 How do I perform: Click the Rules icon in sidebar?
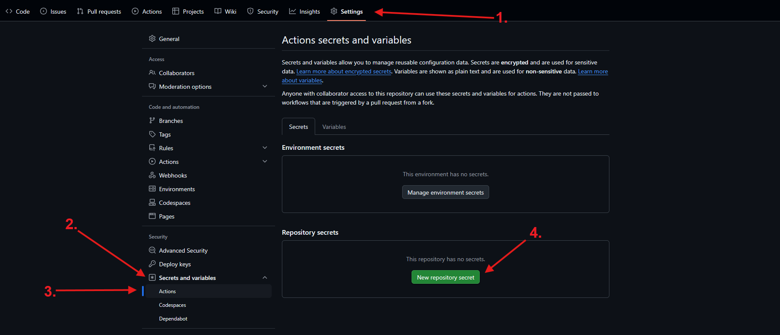[x=152, y=148]
